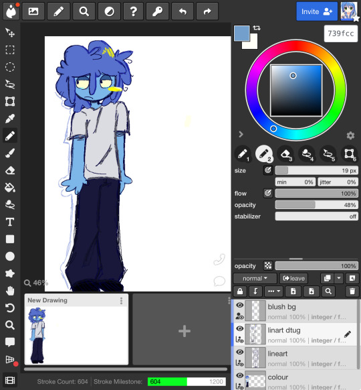
Task: Select the text tool
Action: [10, 222]
